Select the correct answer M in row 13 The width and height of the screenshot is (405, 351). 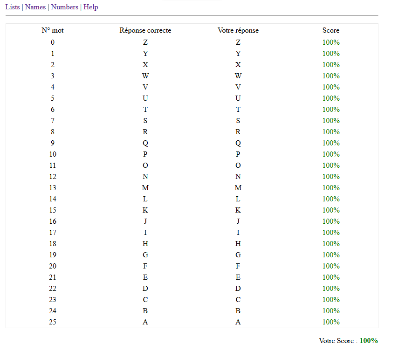[145, 188]
